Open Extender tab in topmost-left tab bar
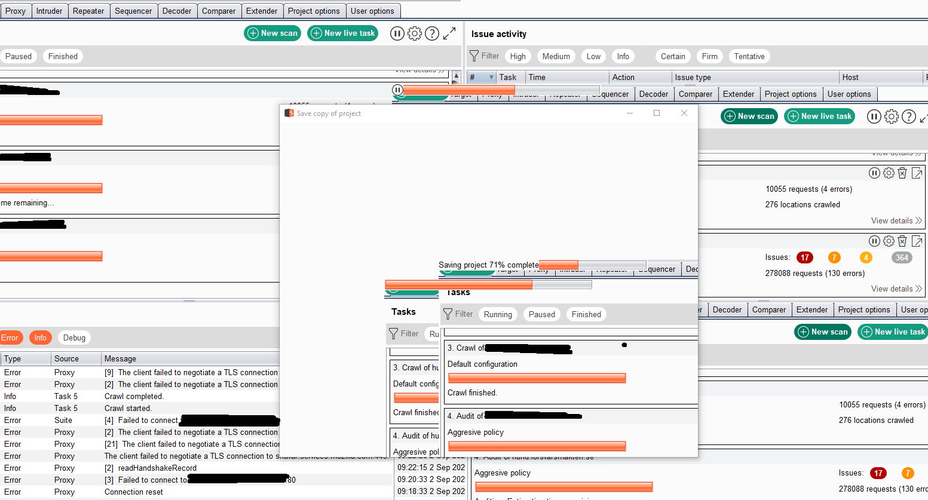The image size is (928, 500). click(x=262, y=11)
